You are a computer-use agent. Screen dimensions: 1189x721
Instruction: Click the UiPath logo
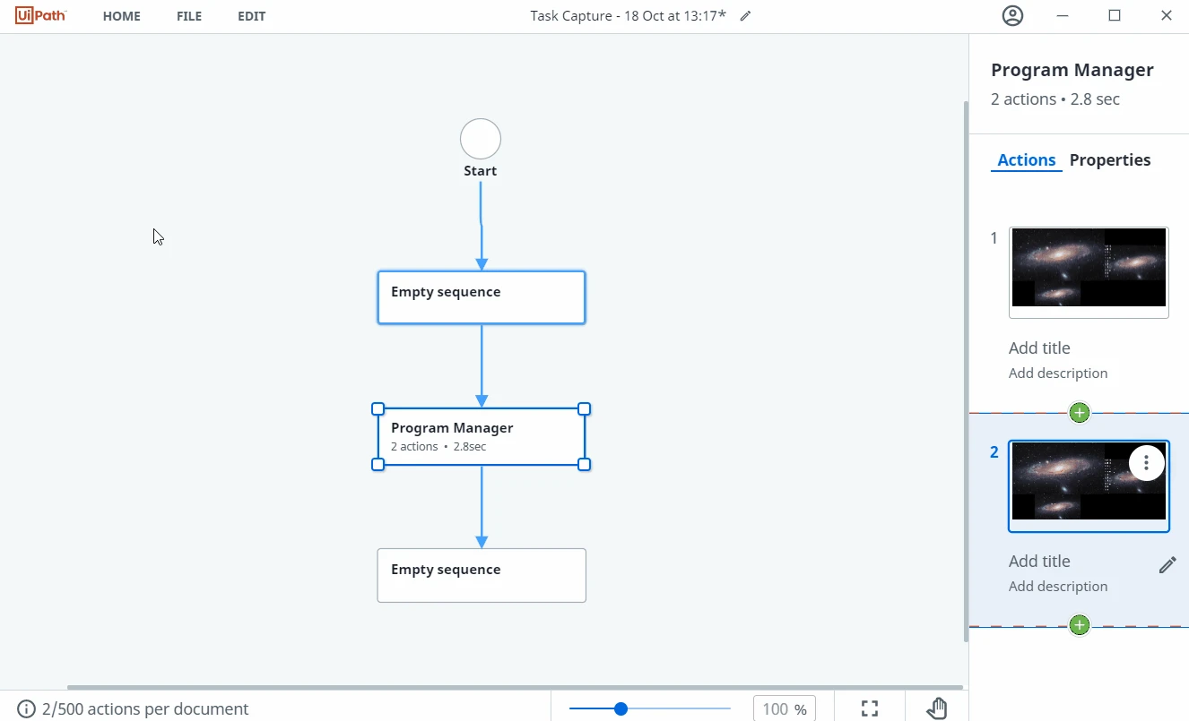pos(41,15)
